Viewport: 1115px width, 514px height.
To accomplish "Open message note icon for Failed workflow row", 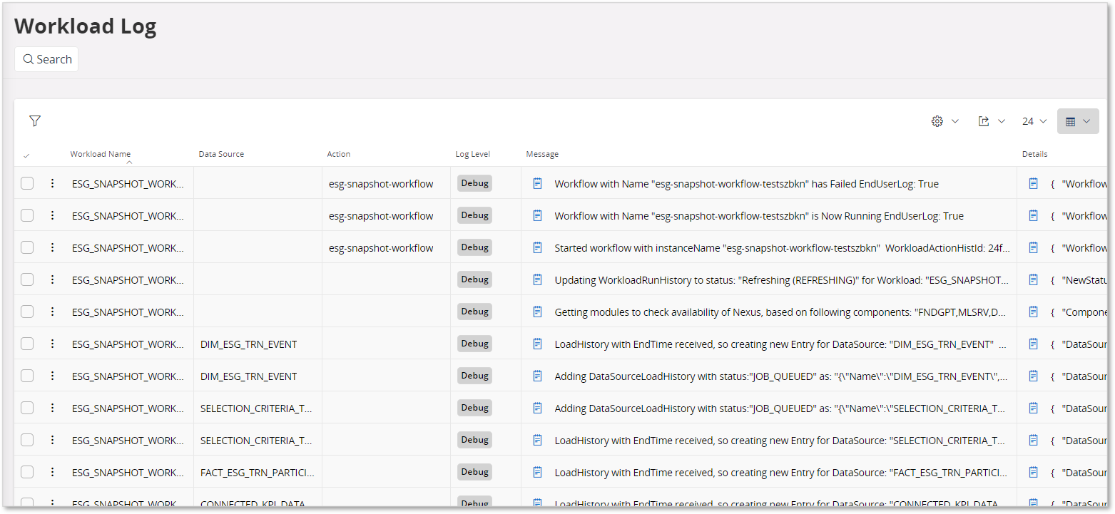I will pos(538,184).
